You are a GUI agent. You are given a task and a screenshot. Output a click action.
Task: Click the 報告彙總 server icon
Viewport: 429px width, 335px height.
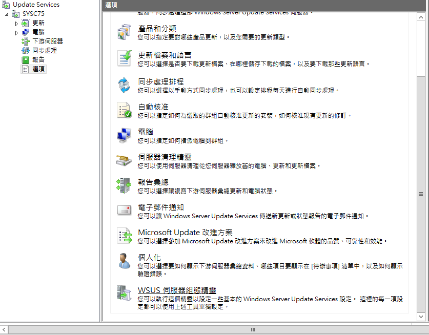[x=124, y=186]
